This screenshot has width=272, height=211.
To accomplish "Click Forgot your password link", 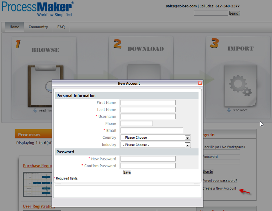I will click(x=220, y=180).
